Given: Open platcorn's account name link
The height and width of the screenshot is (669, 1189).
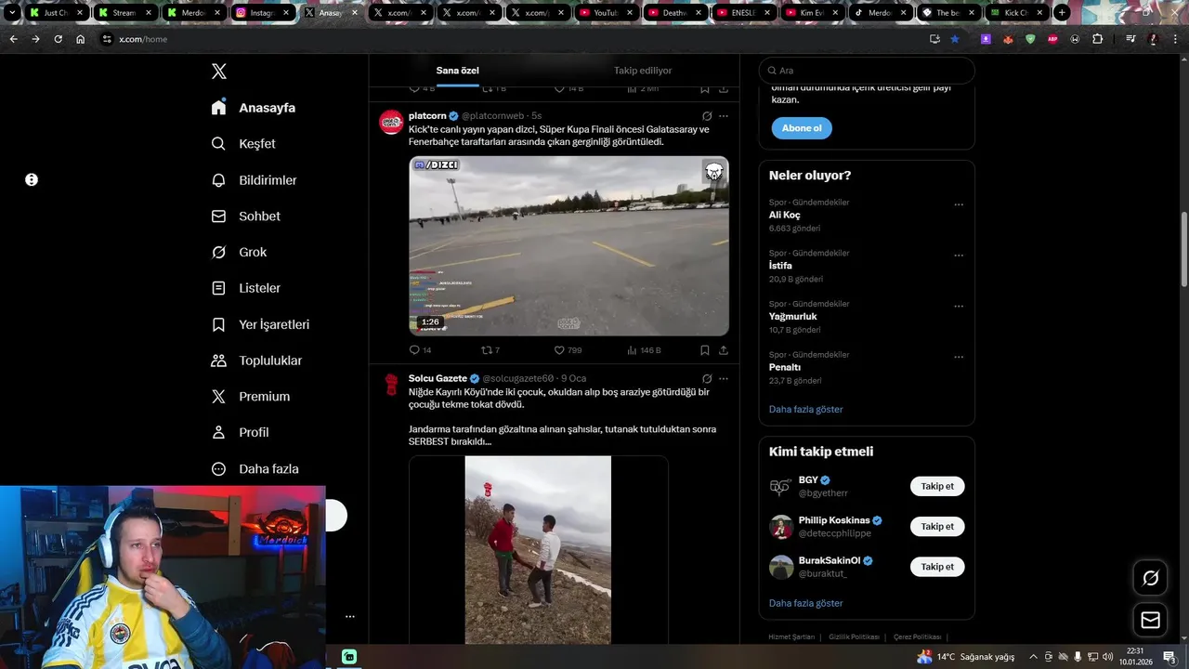Looking at the screenshot, I should coord(427,116).
